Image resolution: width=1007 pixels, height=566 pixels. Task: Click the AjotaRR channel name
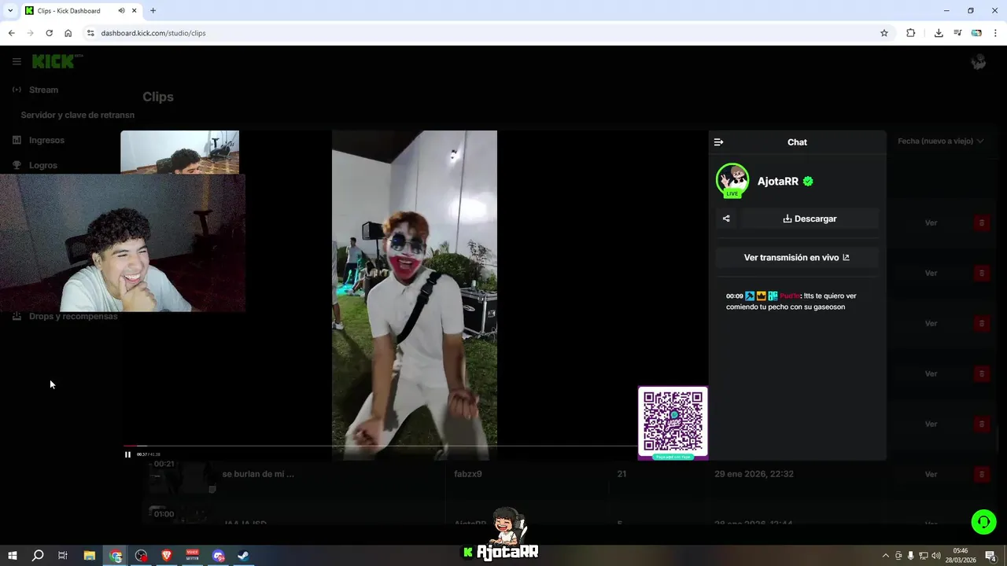click(777, 181)
